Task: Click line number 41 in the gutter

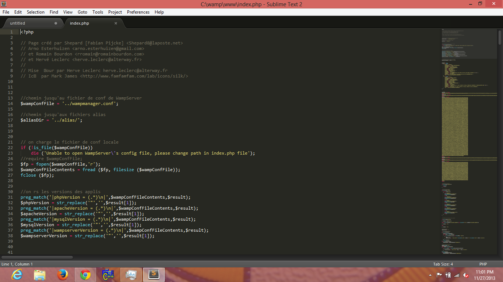Action: pos(10,252)
